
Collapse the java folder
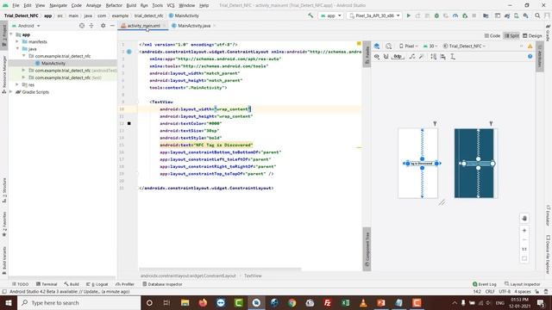coord(17,49)
